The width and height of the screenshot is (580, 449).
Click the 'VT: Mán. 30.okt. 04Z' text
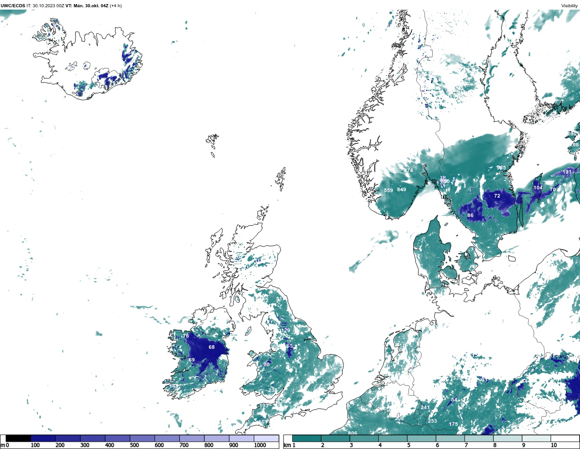(87, 6)
